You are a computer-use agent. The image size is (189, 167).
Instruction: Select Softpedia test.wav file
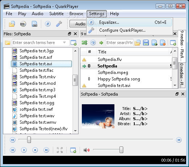[x=37, y=116]
